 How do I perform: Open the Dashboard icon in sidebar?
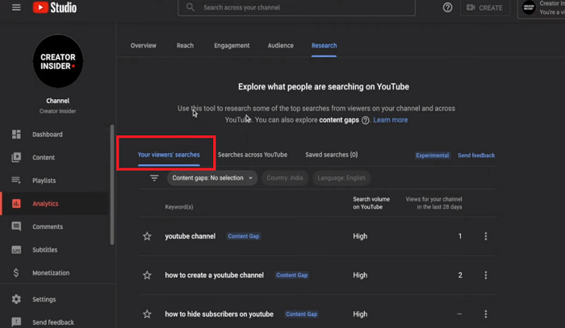(16, 135)
